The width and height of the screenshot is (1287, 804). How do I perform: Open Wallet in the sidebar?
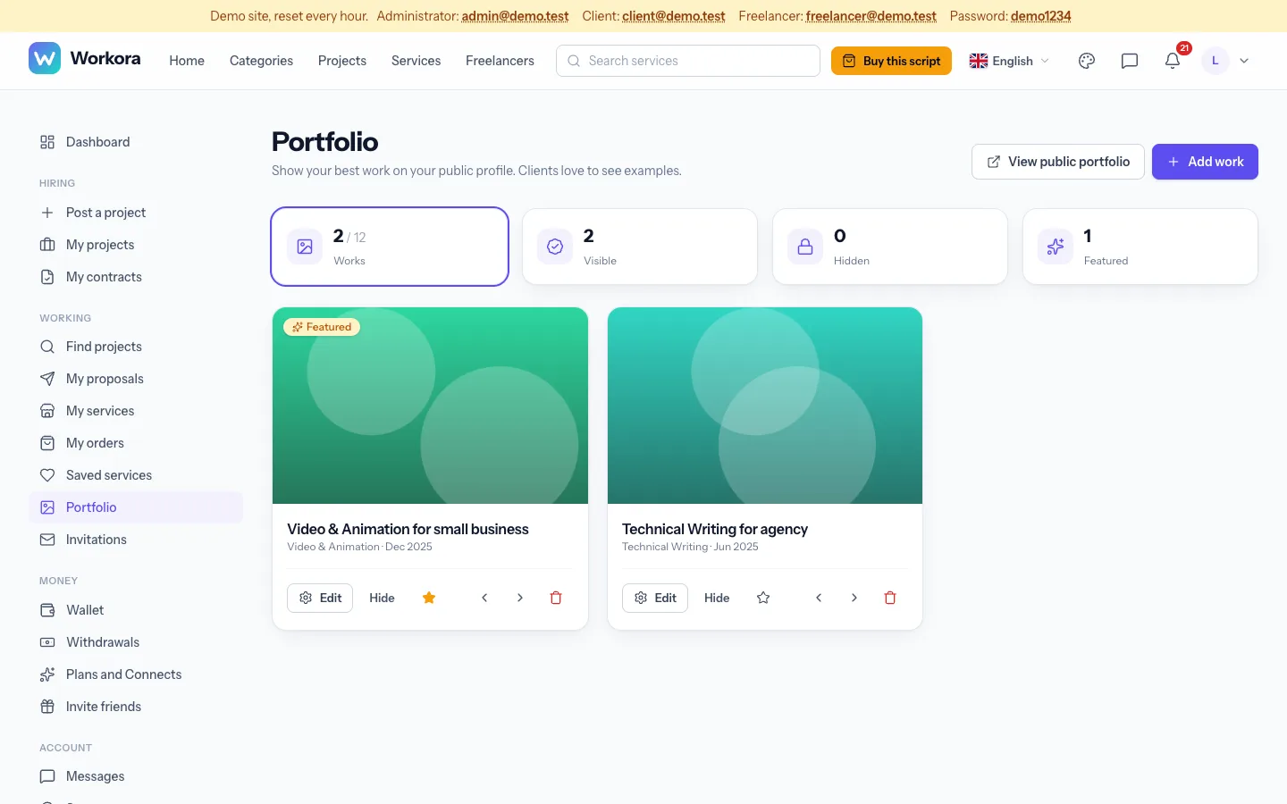(x=136, y=610)
